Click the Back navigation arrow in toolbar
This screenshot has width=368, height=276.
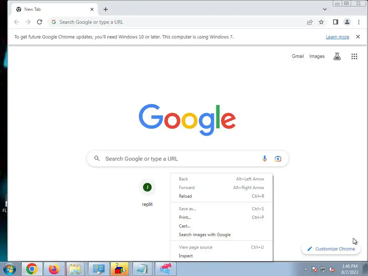[x=17, y=22]
